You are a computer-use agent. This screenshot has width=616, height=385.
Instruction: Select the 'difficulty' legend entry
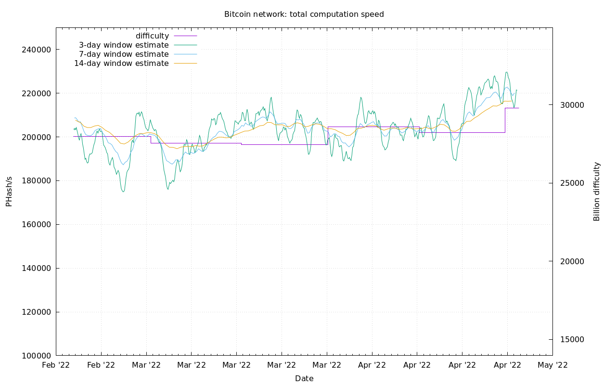(152, 36)
